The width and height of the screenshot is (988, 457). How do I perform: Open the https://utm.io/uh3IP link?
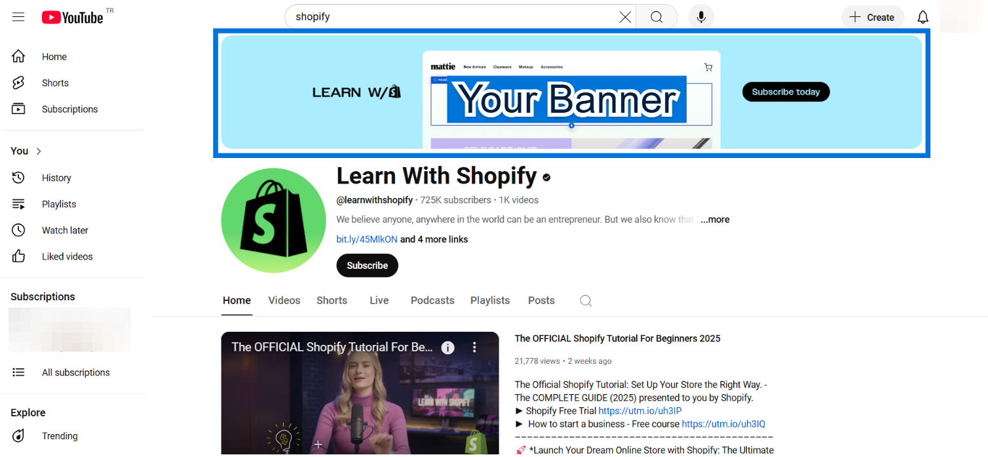640,411
